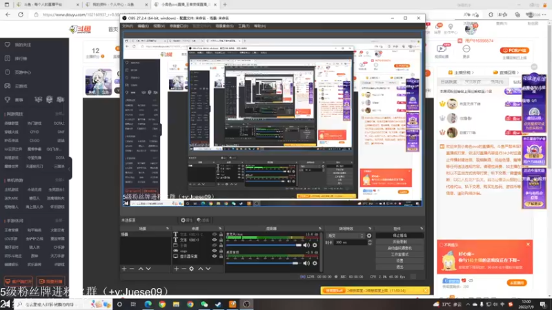
Task: Adjust the desktop audio volume slider
Action: point(264,263)
